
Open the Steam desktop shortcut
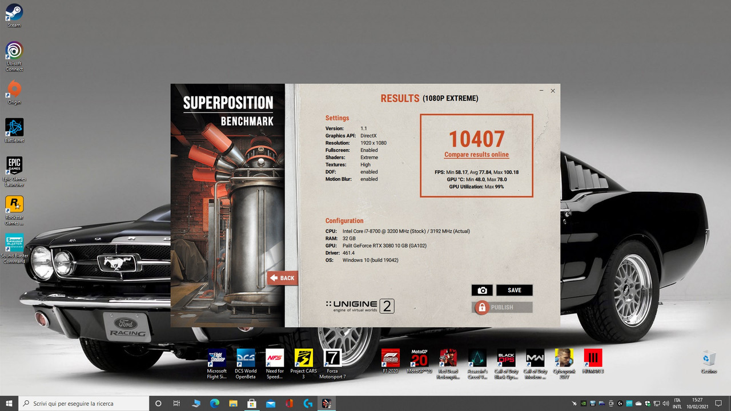[x=14, y=15]
